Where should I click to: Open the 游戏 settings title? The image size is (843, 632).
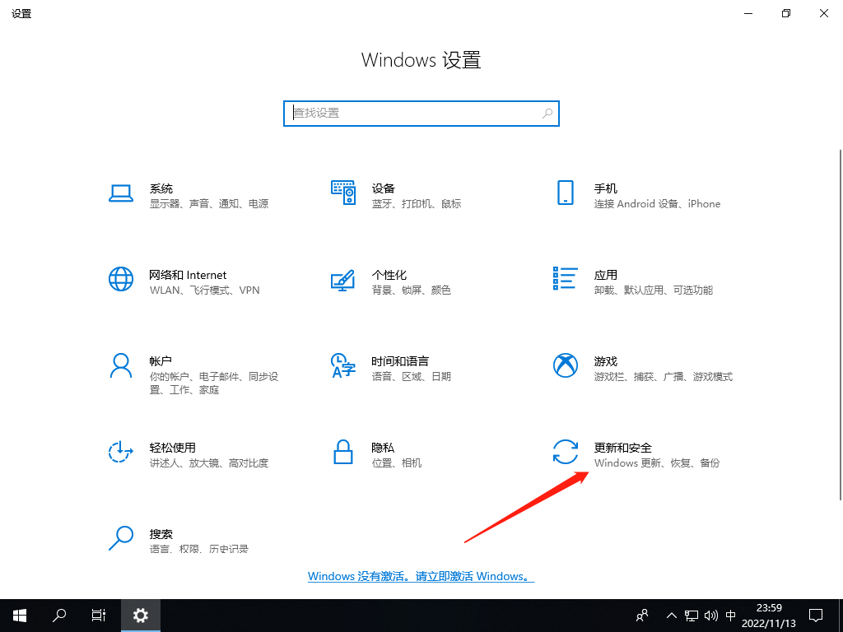pos(605,361)
